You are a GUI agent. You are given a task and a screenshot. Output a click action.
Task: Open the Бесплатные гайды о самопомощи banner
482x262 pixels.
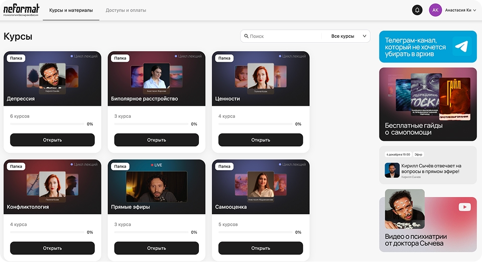[428, 104]
